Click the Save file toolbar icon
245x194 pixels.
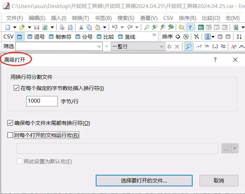tap(37, 27)
